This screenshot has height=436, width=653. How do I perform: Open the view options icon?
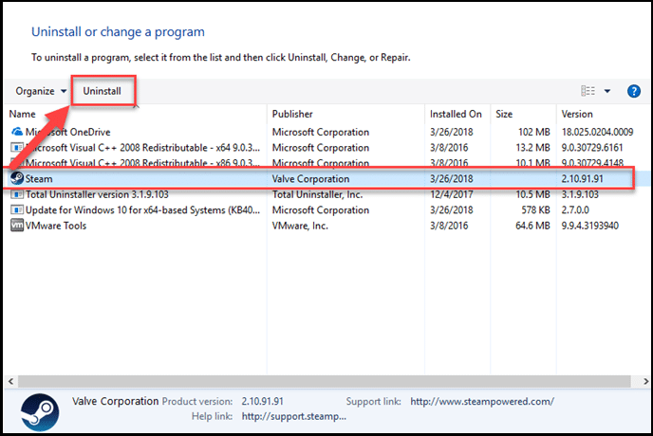588,91
